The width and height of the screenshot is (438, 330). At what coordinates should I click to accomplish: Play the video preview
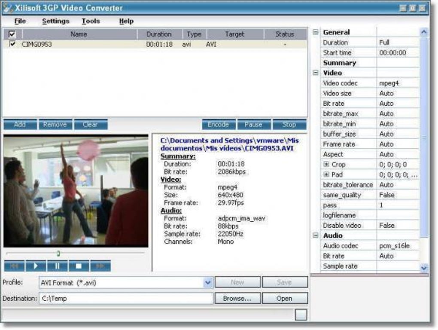[36, 266]
